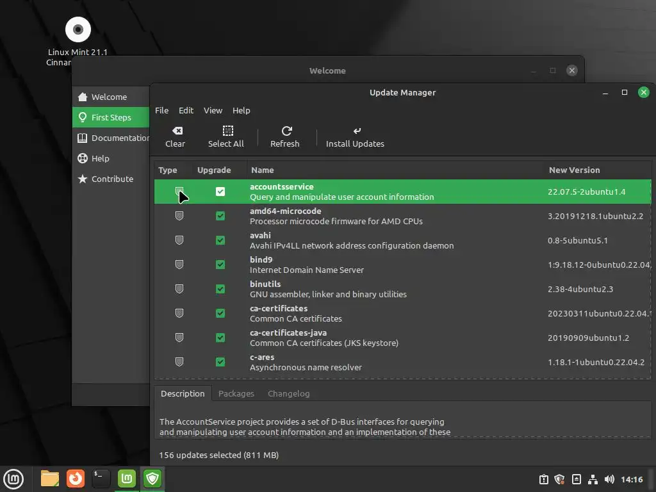The height and width of the screenshot is (492, 656).
Task: Open the File menu
Action: (x=161, y=110)
